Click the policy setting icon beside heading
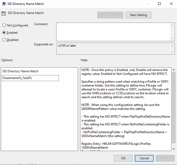 tap(4, 13)
